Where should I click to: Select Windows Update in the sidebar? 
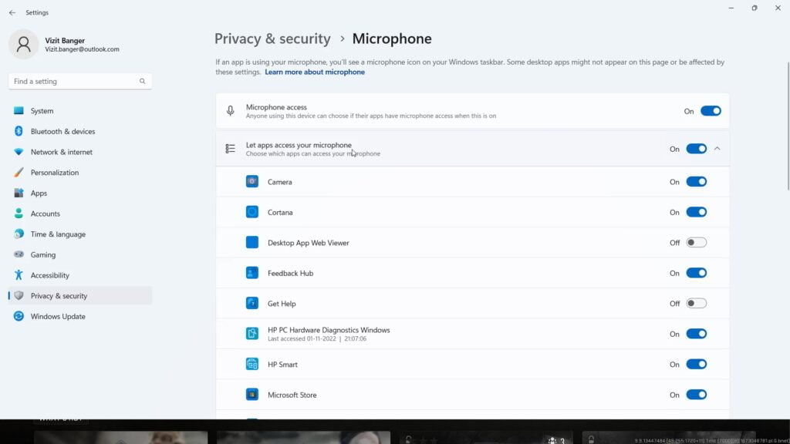[x=80, y=317]
